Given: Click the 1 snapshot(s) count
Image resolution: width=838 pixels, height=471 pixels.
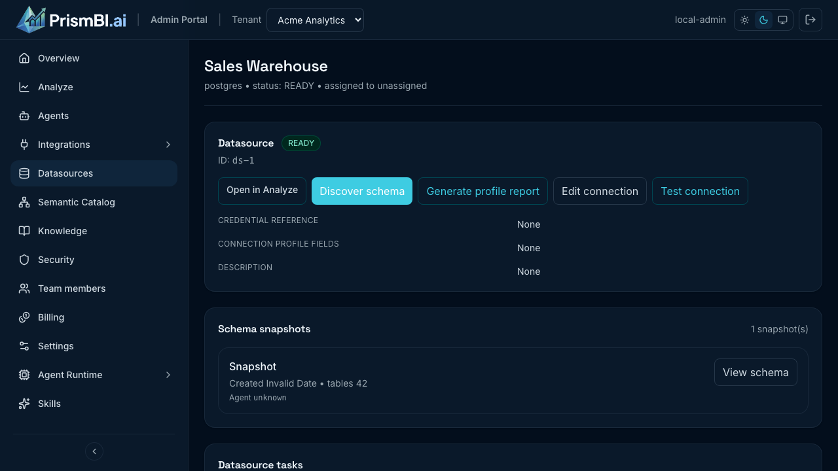Looking at the screenshot, I should coord(780,329).
